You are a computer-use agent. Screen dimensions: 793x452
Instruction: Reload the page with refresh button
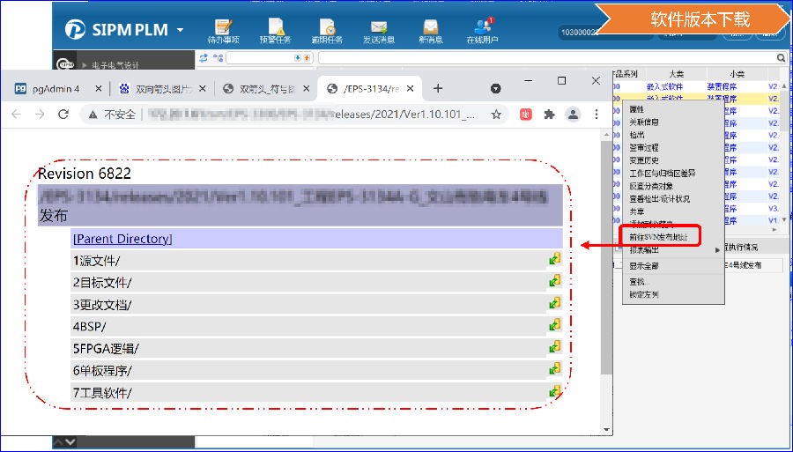click(x=63, y=115)
